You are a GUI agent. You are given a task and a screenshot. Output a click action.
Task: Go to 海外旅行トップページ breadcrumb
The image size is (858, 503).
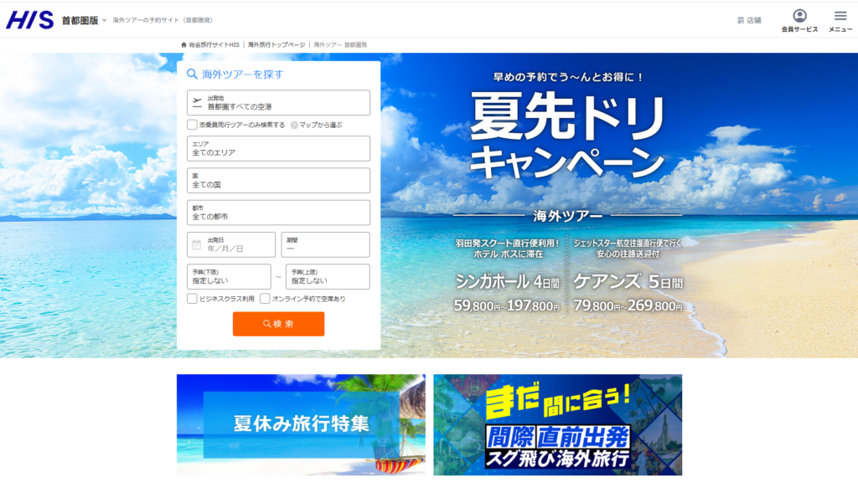[x=276, y=44]
